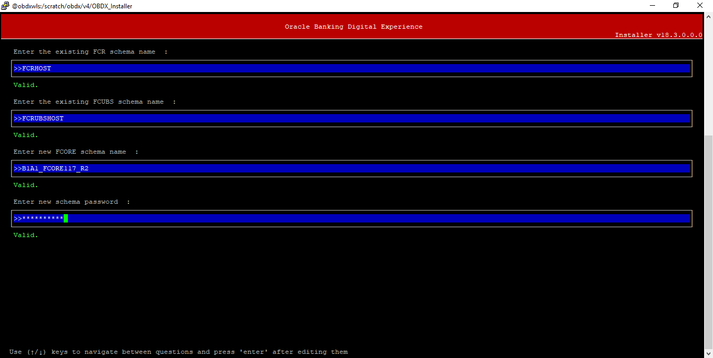The width and height of the screenshot is (713, 358).
Task: Click 'Installer v18.3.0.0.0' version text
Action: pyautogui.click(x=658, y=35)
